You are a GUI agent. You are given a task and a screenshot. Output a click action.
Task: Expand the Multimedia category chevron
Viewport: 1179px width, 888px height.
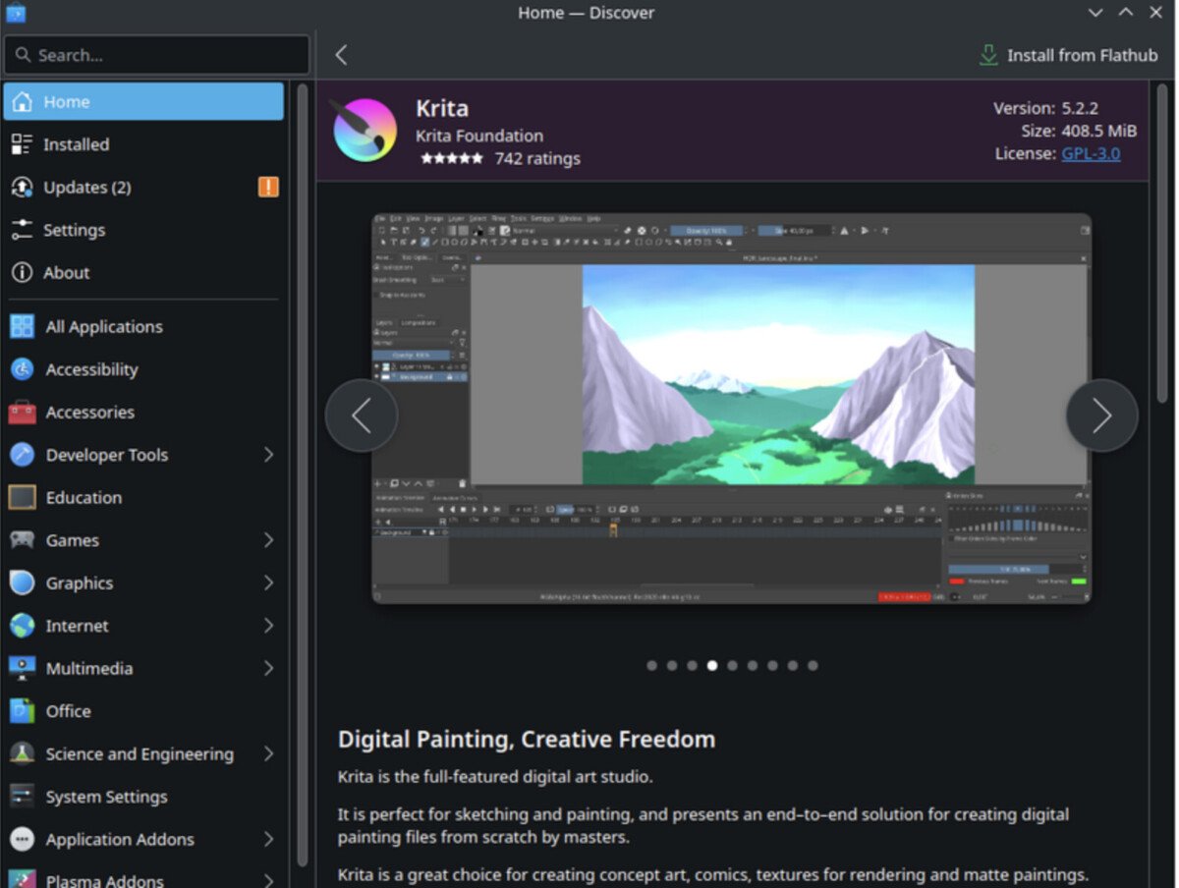coord(268,668)
